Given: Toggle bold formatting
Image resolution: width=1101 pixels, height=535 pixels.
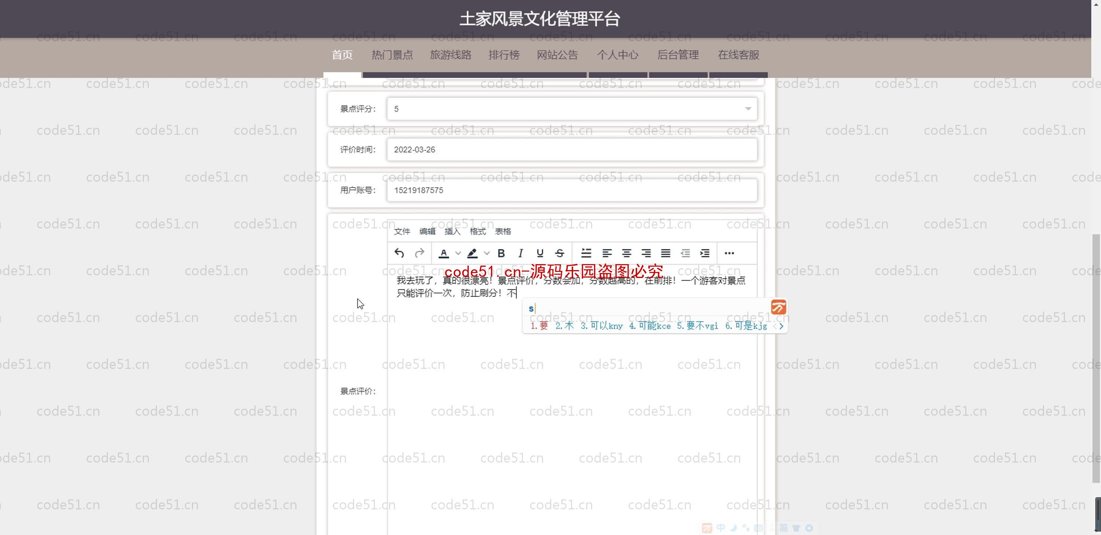Looking at the screenshot, I should [x=501, y=253].
